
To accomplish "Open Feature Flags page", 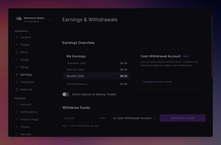I will coord(29,119).
